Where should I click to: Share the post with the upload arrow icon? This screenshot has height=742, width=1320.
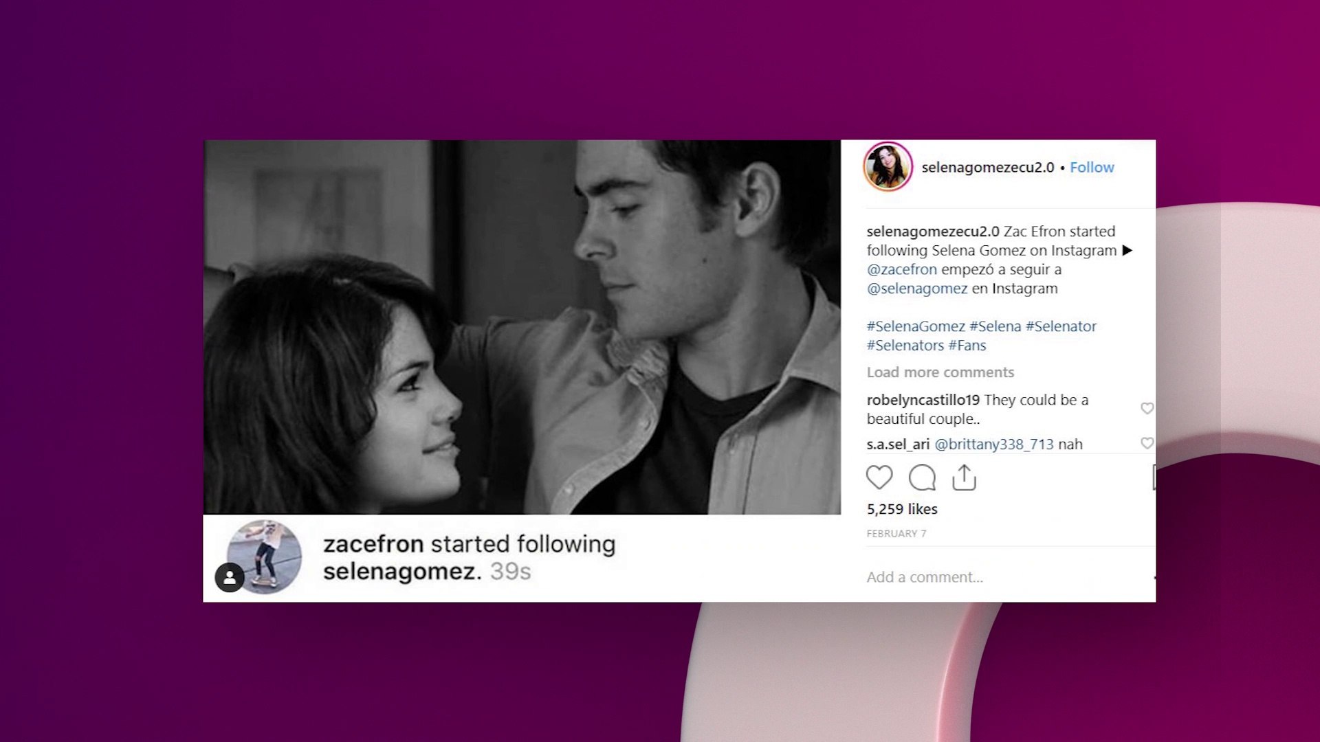(964, 477)
